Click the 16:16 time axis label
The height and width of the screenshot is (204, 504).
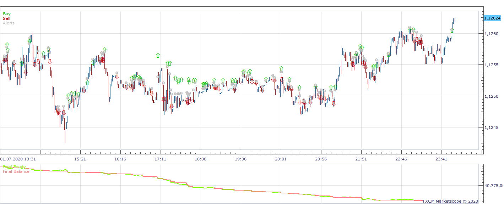[x=120, y=159]
